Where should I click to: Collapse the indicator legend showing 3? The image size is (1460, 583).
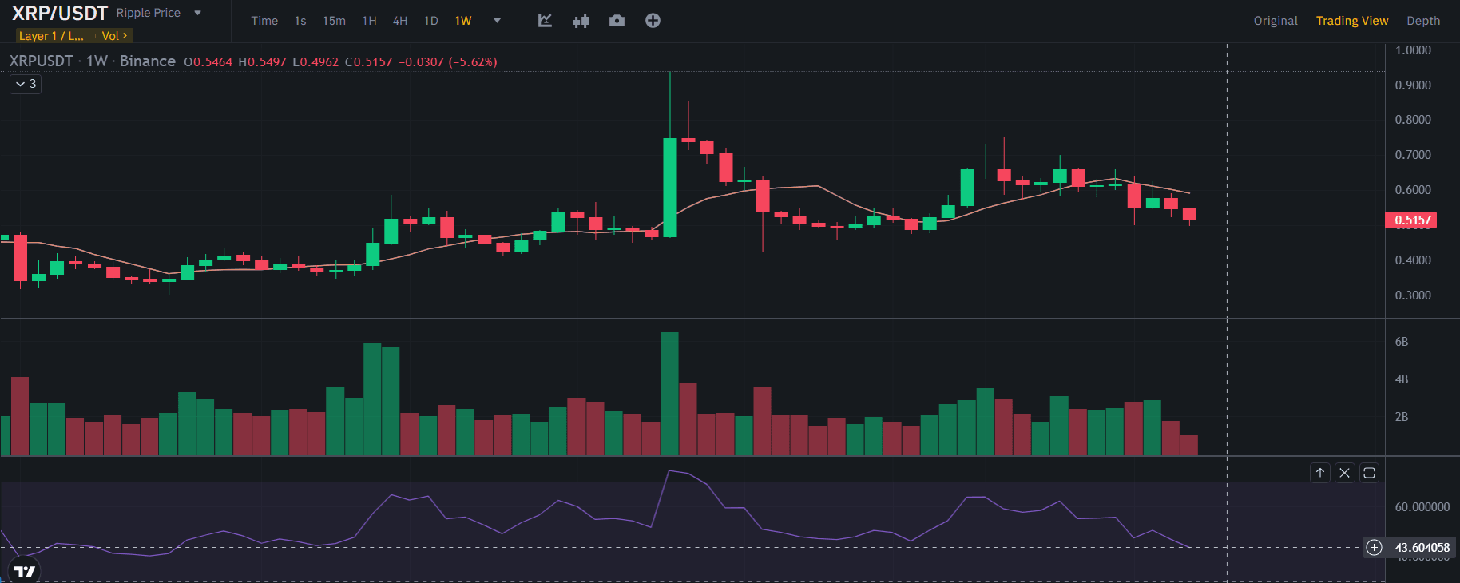pyautogui.click(x=26, y=84)
